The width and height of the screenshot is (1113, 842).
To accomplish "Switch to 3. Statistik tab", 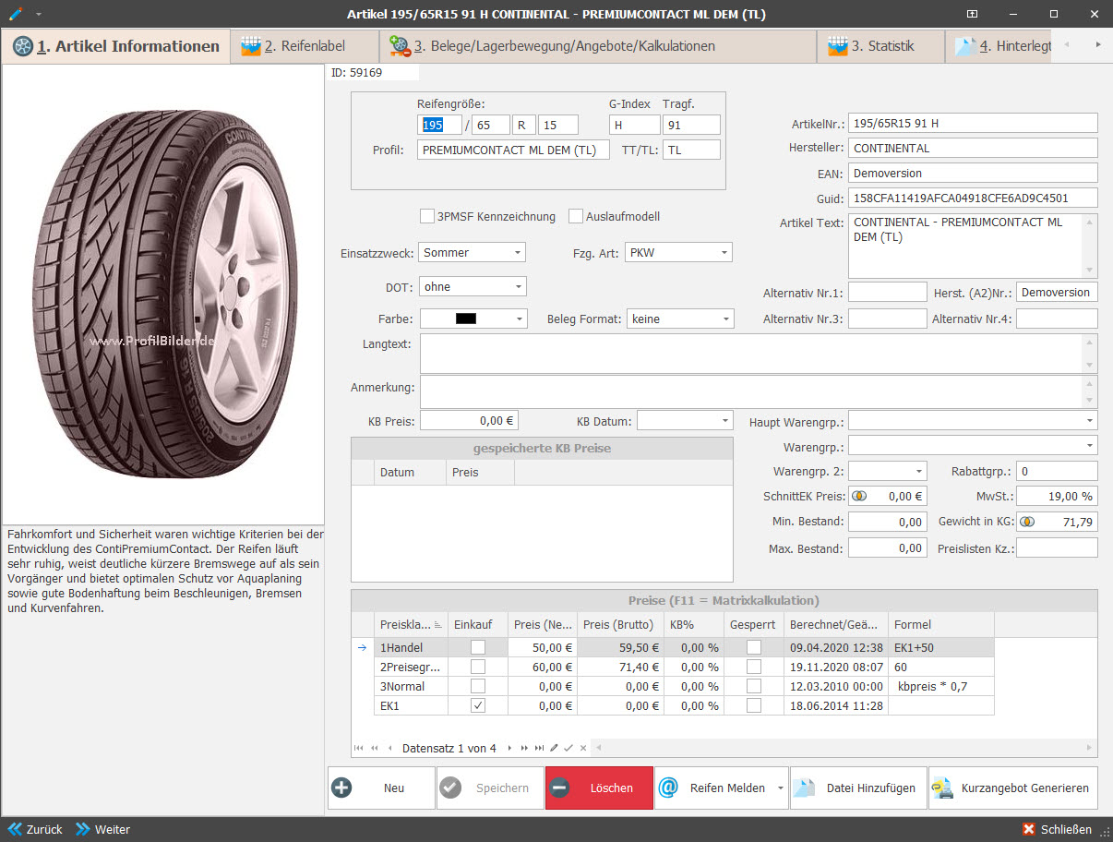I will click(881, 46).
